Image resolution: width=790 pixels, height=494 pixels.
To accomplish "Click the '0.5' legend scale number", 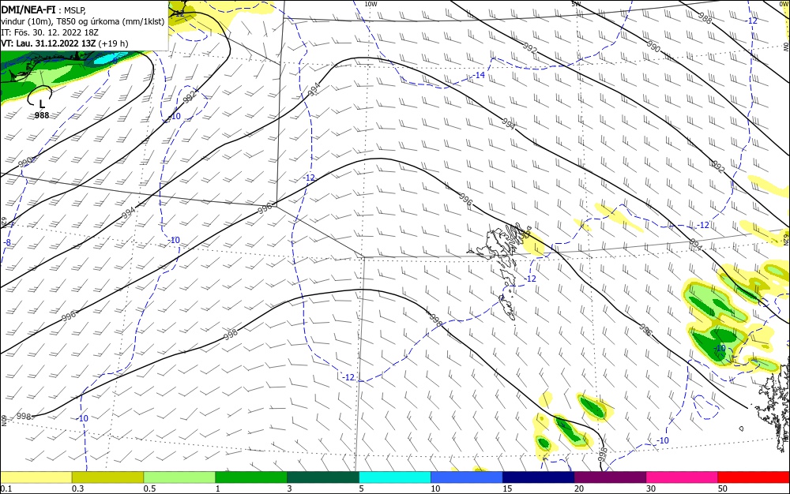I will [x=149, y=488].
